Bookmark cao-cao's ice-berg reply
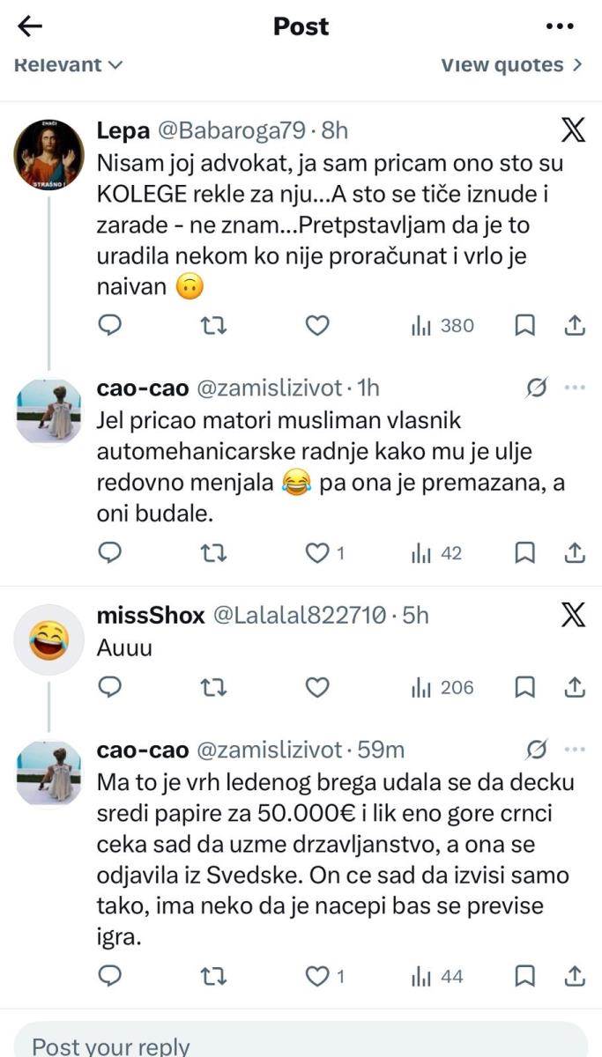602x1057 pixels. (x=525, y=976)
